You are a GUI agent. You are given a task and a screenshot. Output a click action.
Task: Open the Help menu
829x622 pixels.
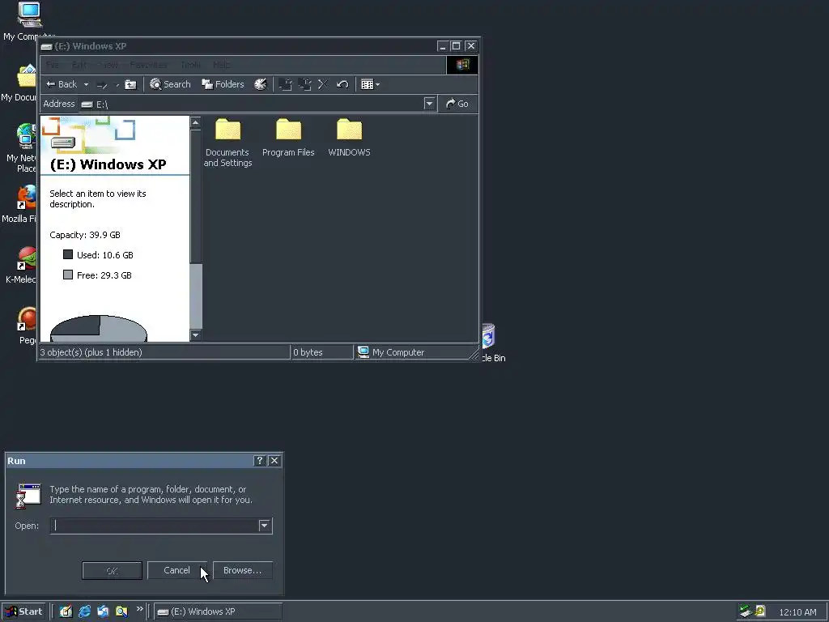[222, 65]
